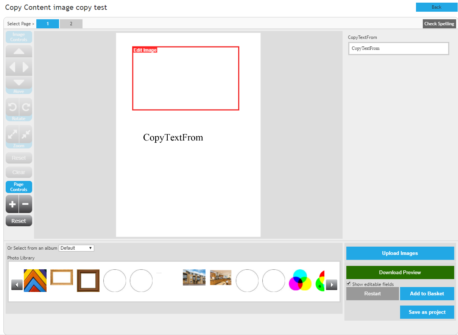Click the move image left arrow
Image resolution: width=458 pixels, height=335 pixels.
(x=12, y=67)
